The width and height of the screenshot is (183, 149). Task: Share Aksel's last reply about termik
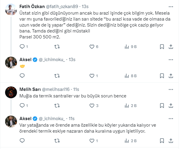(171, 141)
